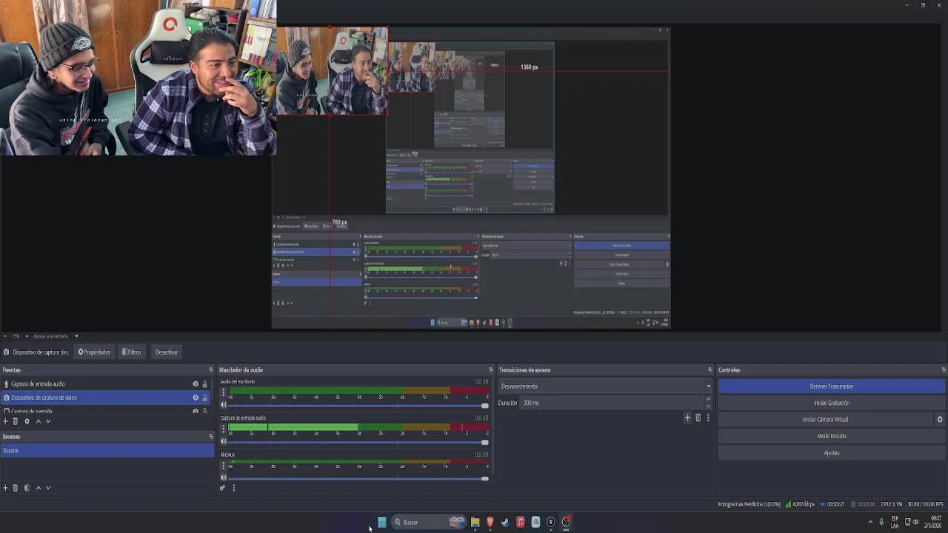Viewport: 948px width, 533px height.
Task: Delete selected source with Fuentes trash icon
Action: click(16, 421)
